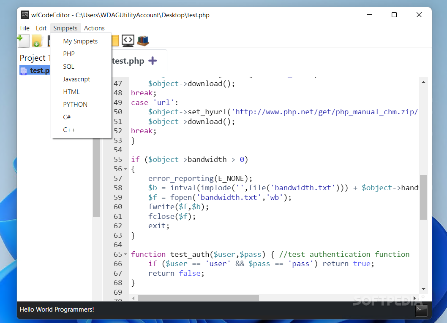Close the wfCodeEditor window
This screenshot has height=323, width=447.
[419, 15]
